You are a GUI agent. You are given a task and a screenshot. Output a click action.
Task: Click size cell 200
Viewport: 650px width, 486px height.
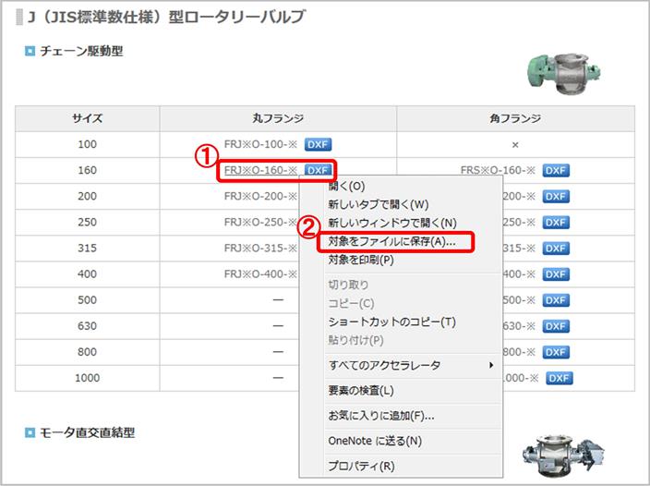click(x=88, y=196)
